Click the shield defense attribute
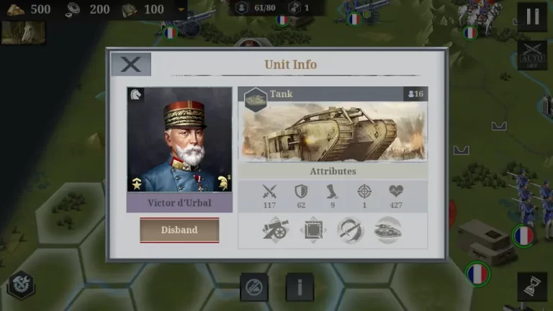The height and width of the screenshot is (311, 553). coord(301,197)
